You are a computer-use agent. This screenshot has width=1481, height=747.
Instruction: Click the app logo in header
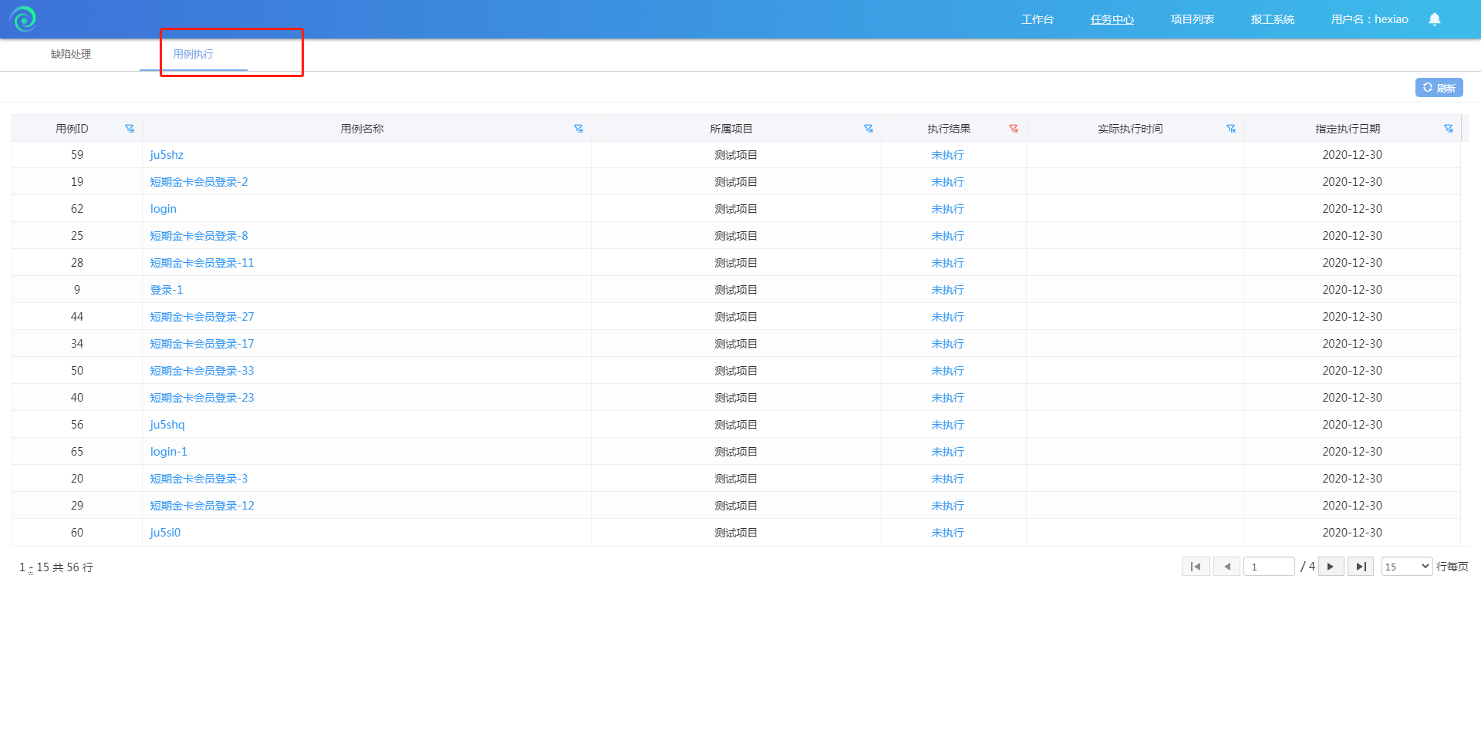coord(23,19)
